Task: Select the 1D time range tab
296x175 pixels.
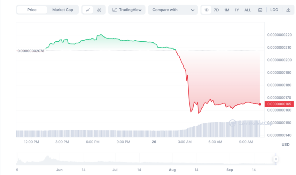Action: [x=206, y=10]
